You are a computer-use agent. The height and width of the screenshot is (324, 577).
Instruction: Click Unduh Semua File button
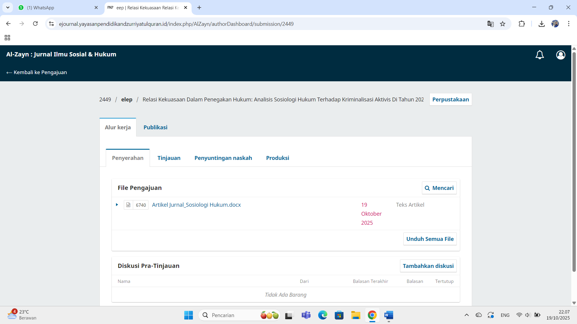pyautogui.click(x=430, y=239)
